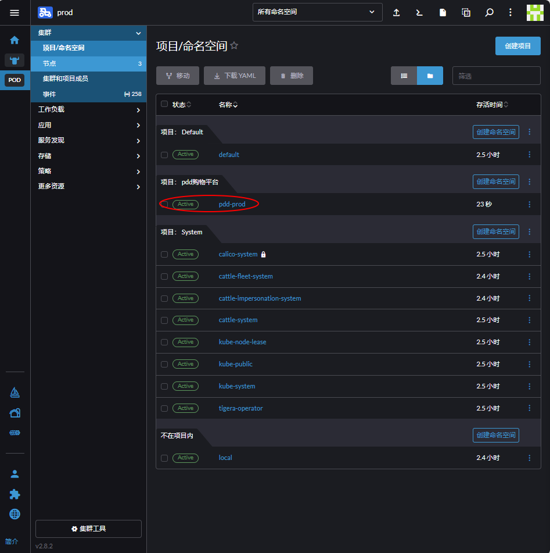Expand the 应用 menu
This screenshot has width=550, height=553.
(x=88, y=125)
